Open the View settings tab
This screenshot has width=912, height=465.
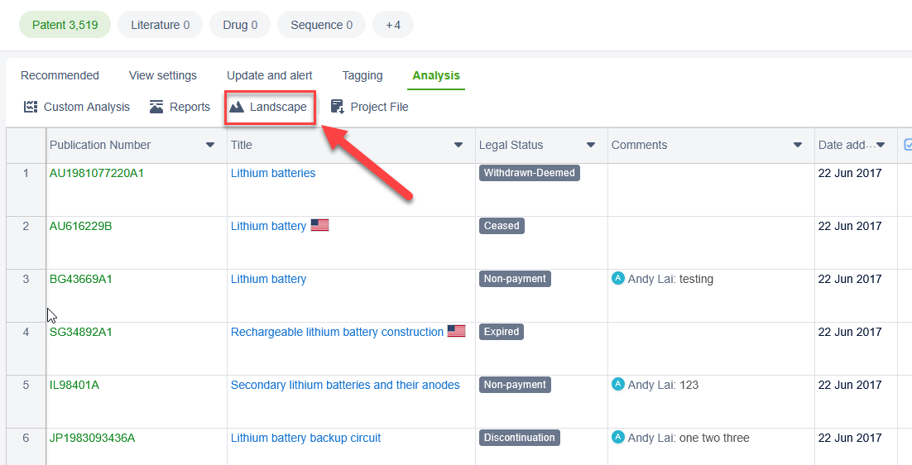tap(163, 75)
